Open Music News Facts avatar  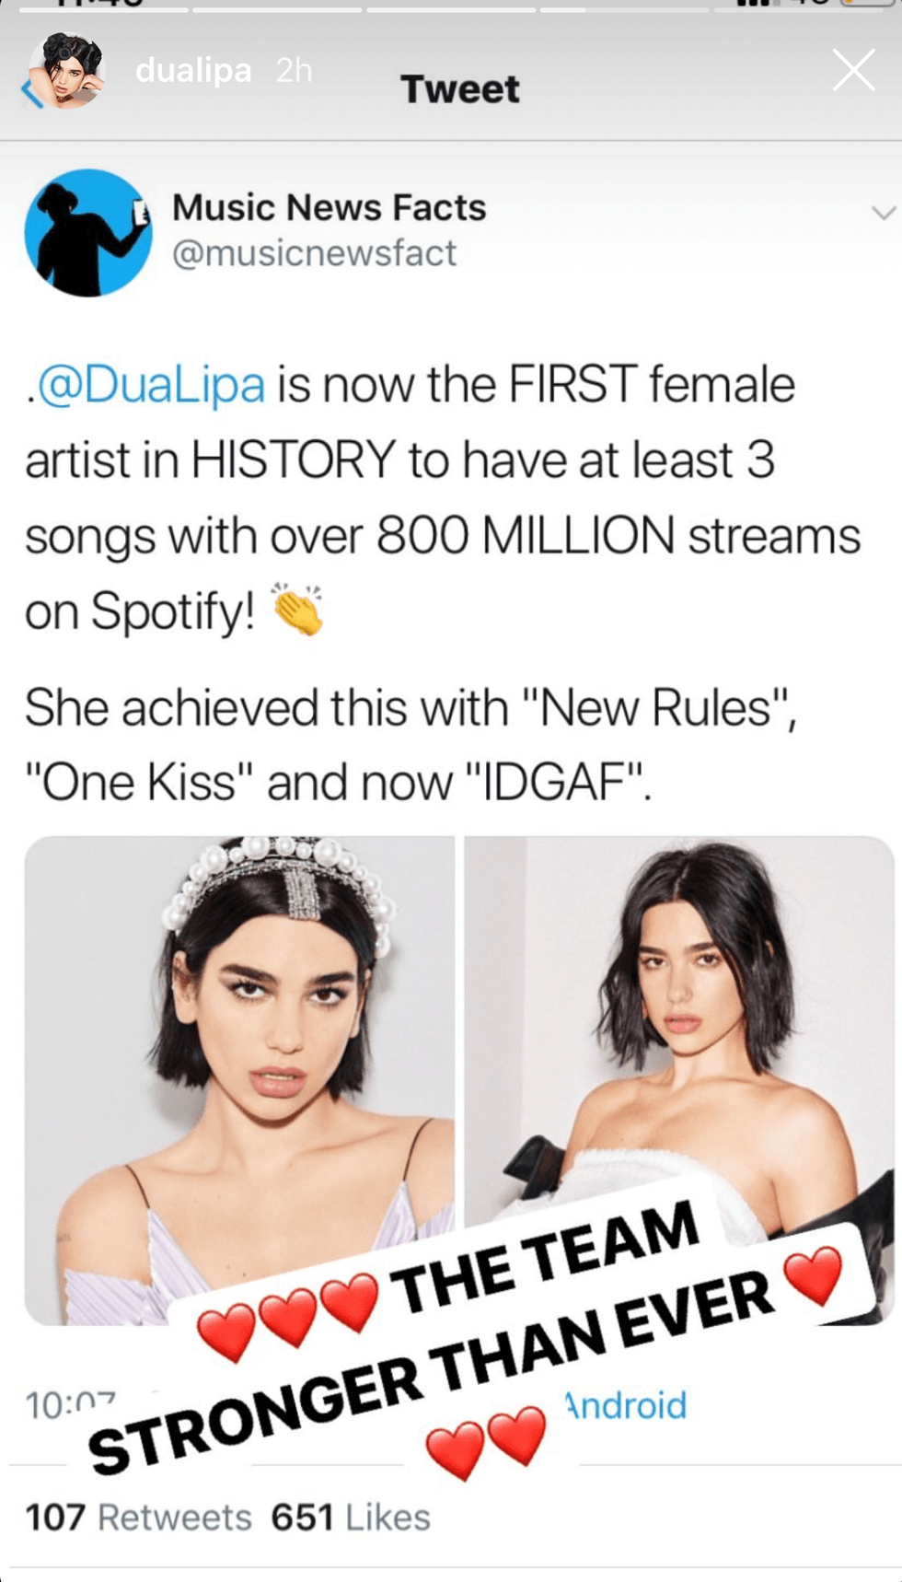tap(88, 233)
